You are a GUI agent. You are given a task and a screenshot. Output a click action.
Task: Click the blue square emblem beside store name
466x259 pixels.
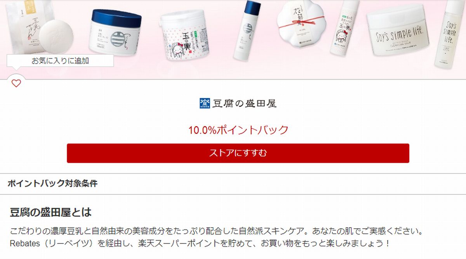(204, 103)
